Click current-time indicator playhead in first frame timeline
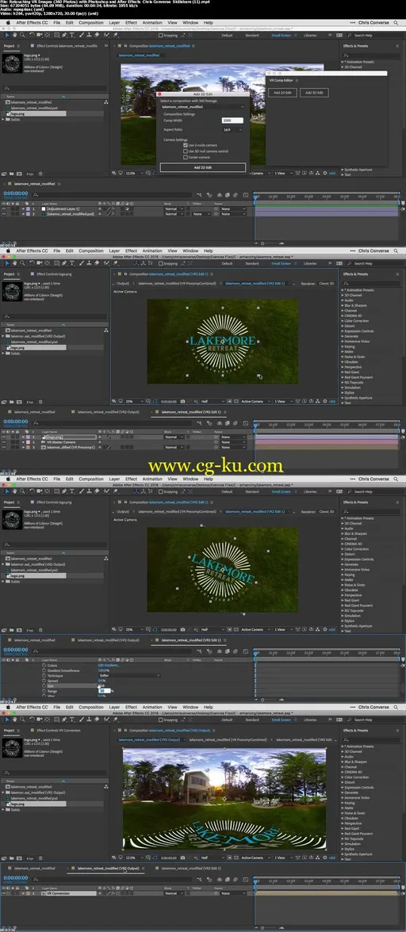 255,197
